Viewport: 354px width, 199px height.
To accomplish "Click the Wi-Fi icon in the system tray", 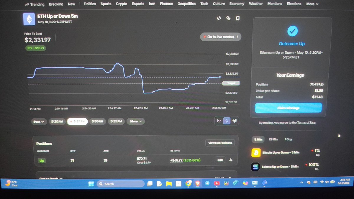I will 322,182.
